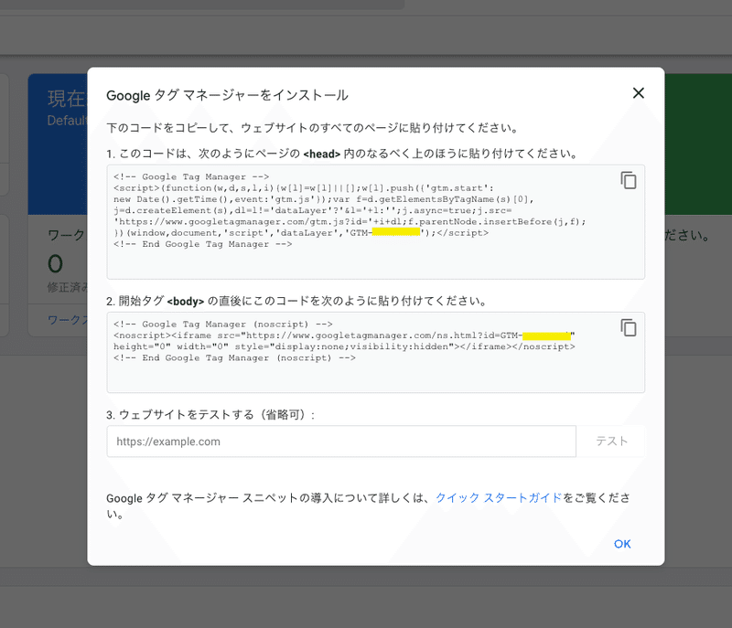Viewport: 732px width, 628px height.
Task: Click the テスト button
Action: (x=611, y=441)
